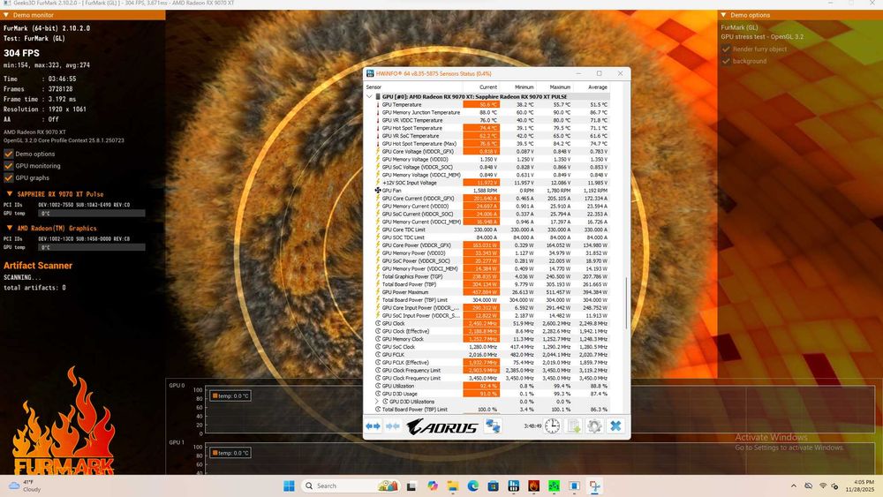The width and height of the screenshot is (883, 497).
Task: Open HWiNFO remote network connection icon
Action: 493,426
